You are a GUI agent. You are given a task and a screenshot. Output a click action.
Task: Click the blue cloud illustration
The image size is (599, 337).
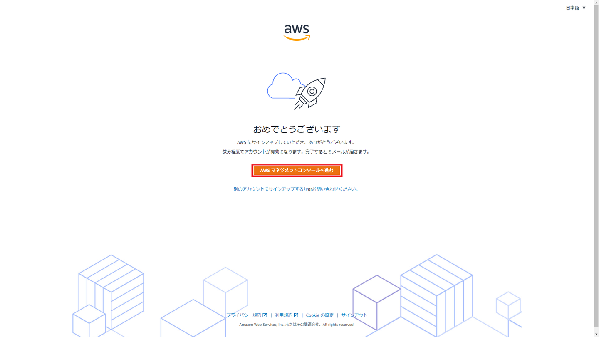coord(285,86)
